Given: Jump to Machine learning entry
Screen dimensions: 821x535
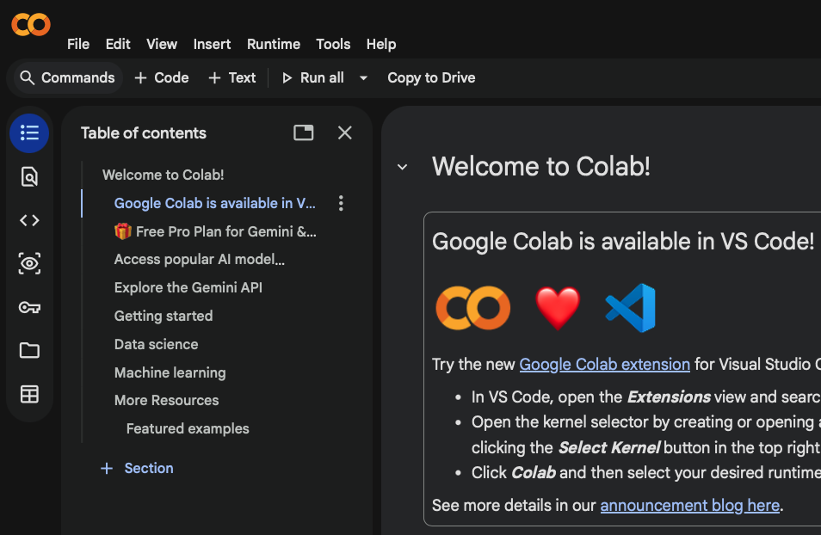Looking at the screenshot, I should [170, 372].
